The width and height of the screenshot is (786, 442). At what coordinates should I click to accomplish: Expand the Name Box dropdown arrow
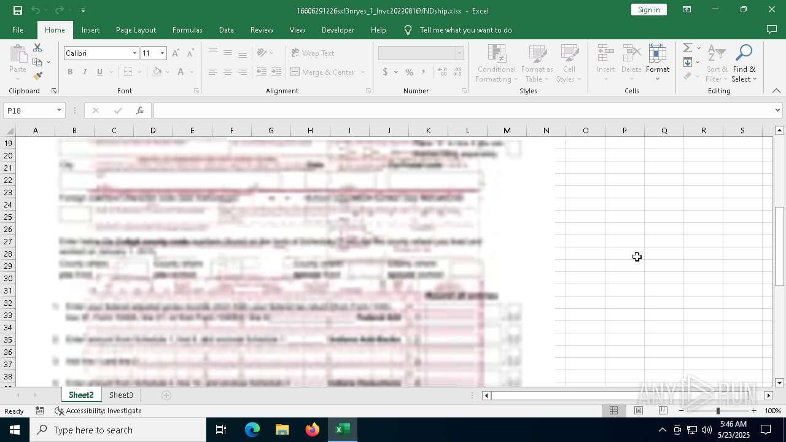pyautogui.click(x=59, y=110)
